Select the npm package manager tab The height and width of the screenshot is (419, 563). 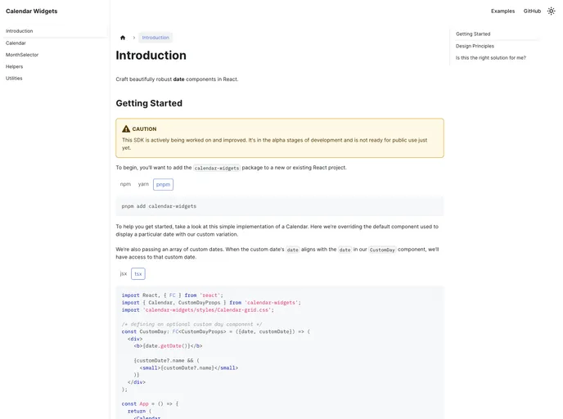(x=125, y=184)
